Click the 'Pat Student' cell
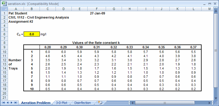Viewport: 219px width, 106px height. coord(18,13)
